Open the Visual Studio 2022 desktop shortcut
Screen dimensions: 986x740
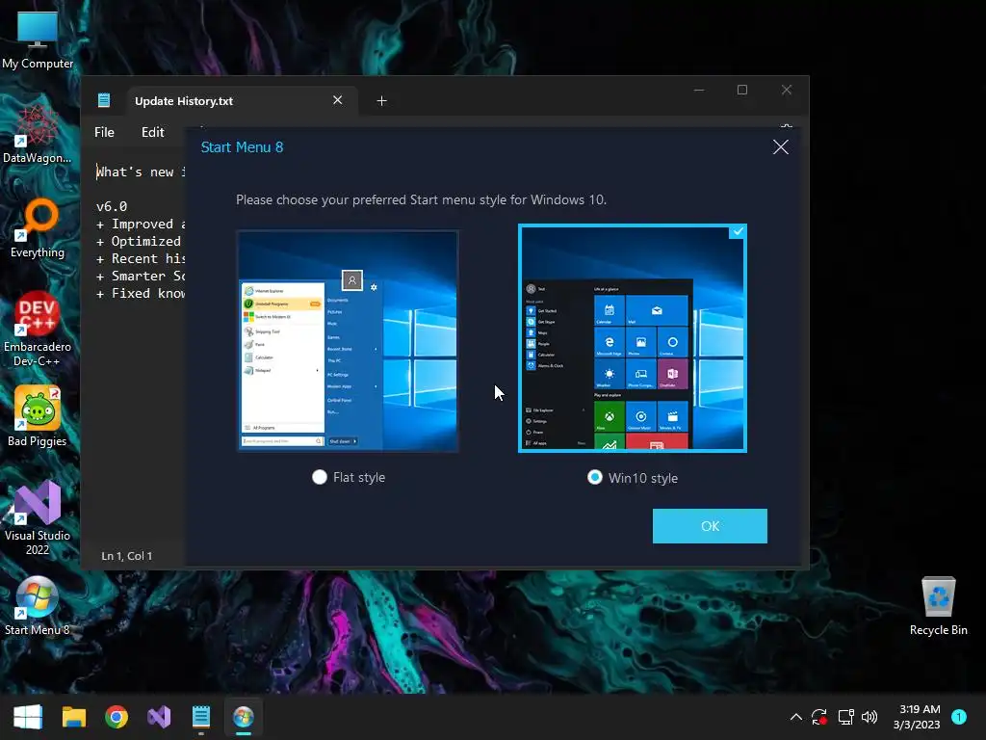pyautogui.click(x=38, y=517)
